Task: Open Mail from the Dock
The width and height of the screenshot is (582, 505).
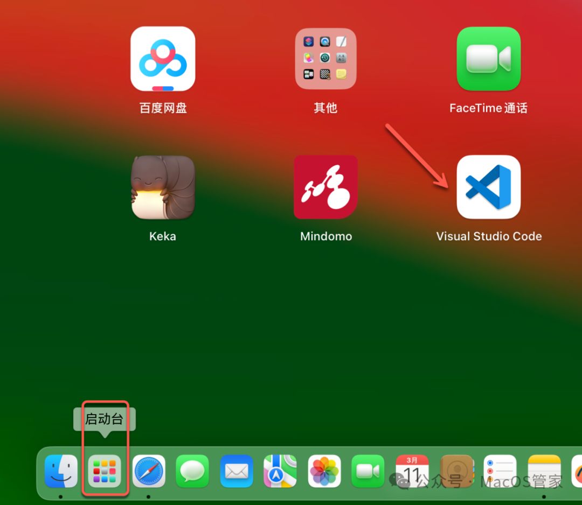Action: (237, 471)
